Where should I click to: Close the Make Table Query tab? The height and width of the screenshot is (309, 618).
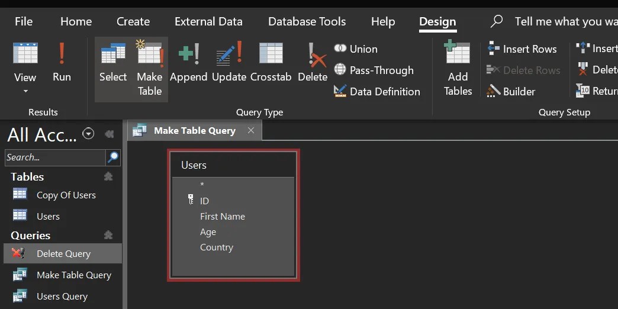(251, 130)
